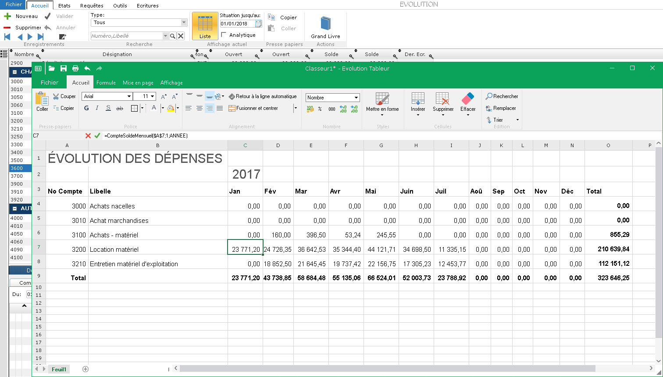663x377 pixels.
Task: Toggle the Analytique checkbox
Action: 224,35
